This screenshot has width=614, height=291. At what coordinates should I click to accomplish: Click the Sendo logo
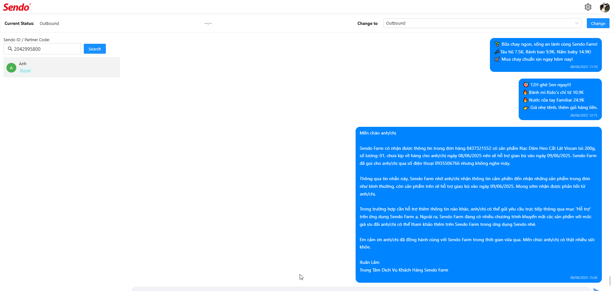17,7
